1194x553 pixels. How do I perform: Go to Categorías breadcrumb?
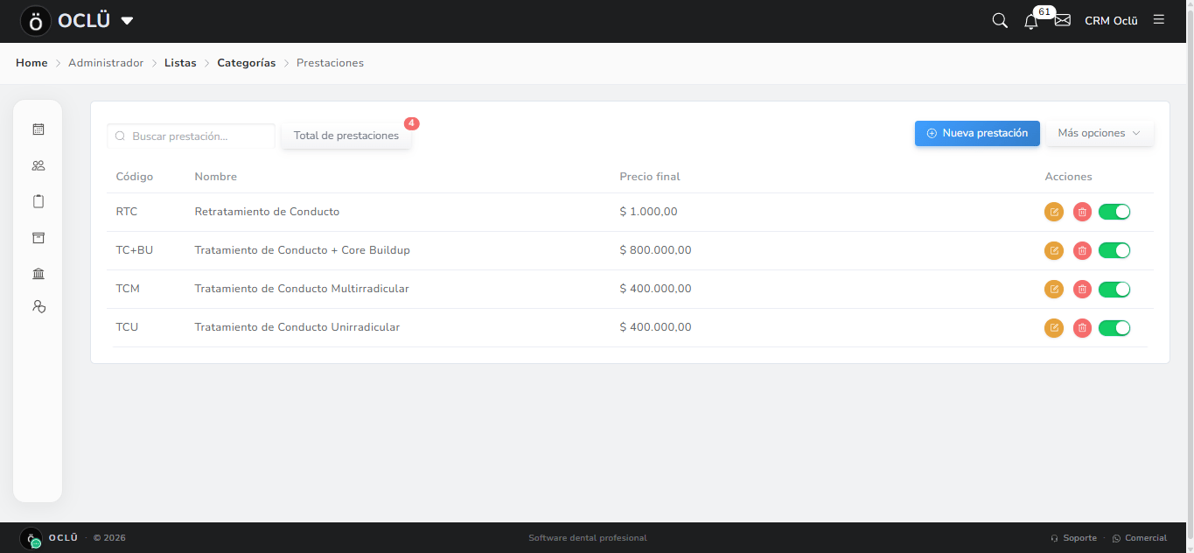(247, 63)
